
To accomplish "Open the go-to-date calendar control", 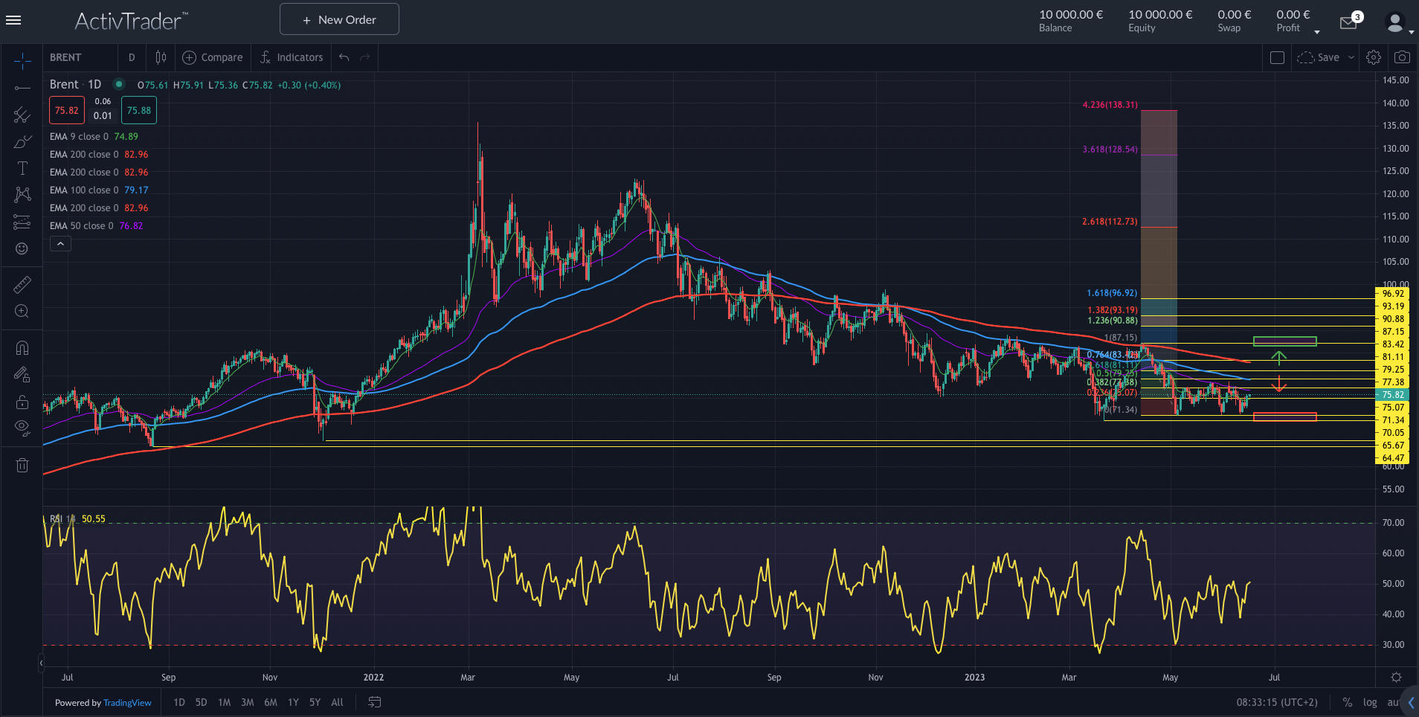I will [374, 701].
